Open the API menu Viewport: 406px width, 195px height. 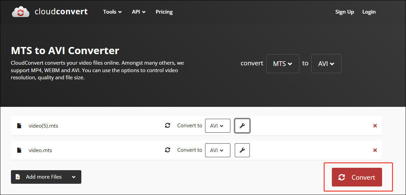point(138,12)
